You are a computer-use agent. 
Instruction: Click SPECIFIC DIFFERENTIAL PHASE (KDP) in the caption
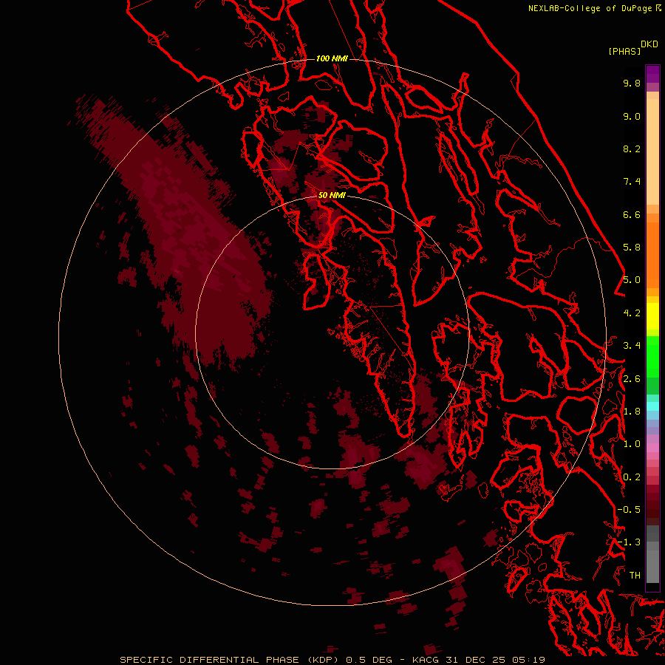tap(231, 660)
